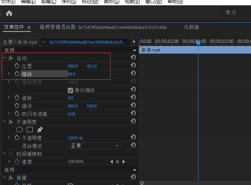The width and height of the screenshot is (251, 185).
Task: Select the 冰冰.mp4 clip bar in timeline
Action: (195, 50)
